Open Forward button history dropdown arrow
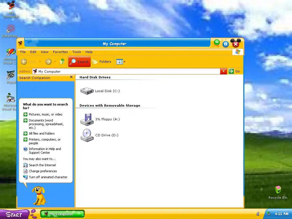 coord(55,62)
